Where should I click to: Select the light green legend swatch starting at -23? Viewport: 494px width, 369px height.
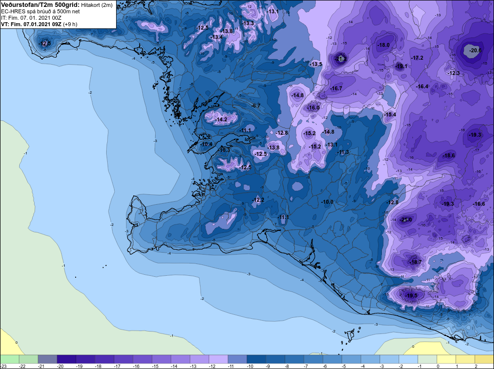point(9,359)
